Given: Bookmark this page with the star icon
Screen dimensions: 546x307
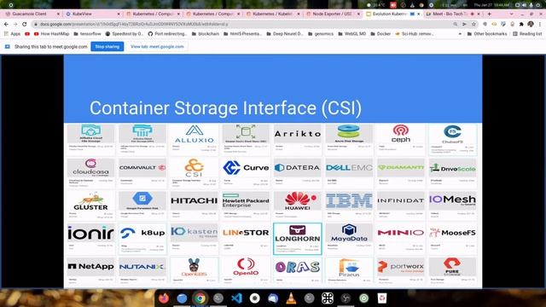Looking at the screenshot, I should tap(473, 24).
